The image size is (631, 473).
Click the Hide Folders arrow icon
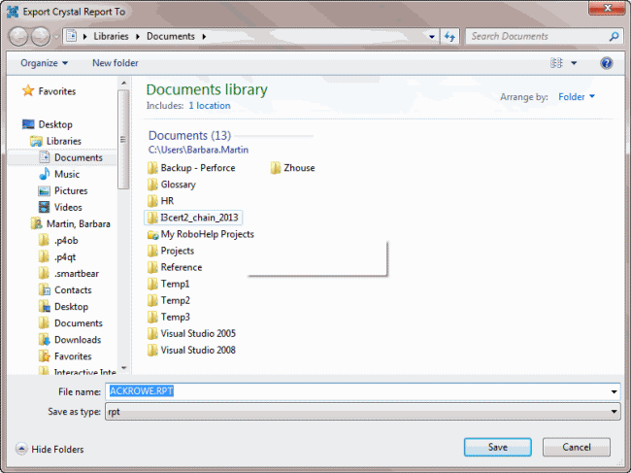click(21, 449)
